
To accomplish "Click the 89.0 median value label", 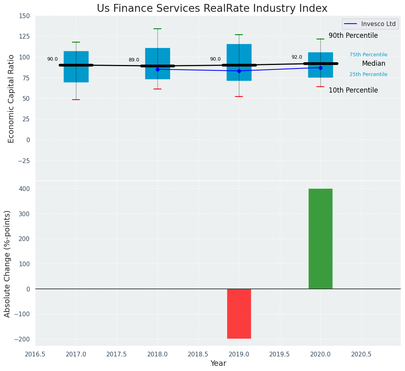I will tap(134, 60).
